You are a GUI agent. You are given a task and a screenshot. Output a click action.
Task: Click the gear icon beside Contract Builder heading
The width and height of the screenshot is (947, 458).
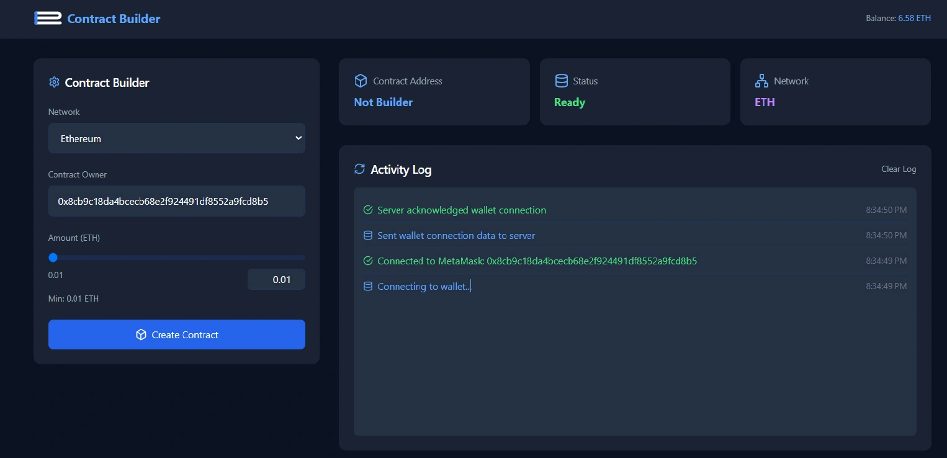[54, 82]
